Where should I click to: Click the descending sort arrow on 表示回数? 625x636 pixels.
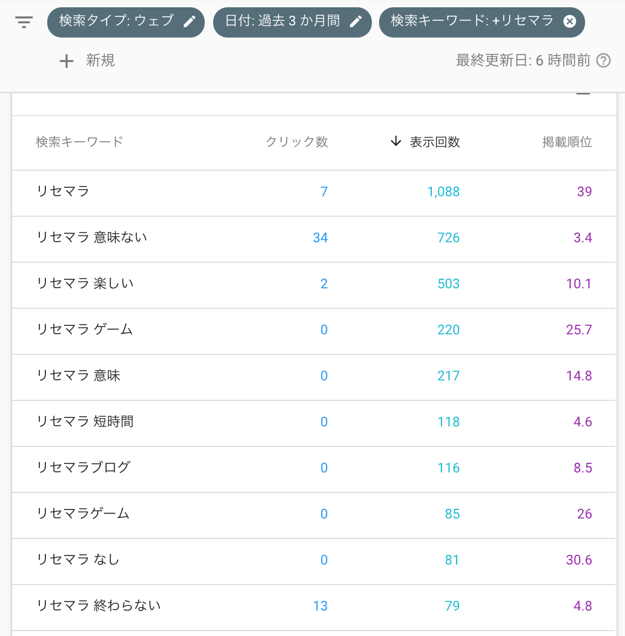[x=395, y=141]
